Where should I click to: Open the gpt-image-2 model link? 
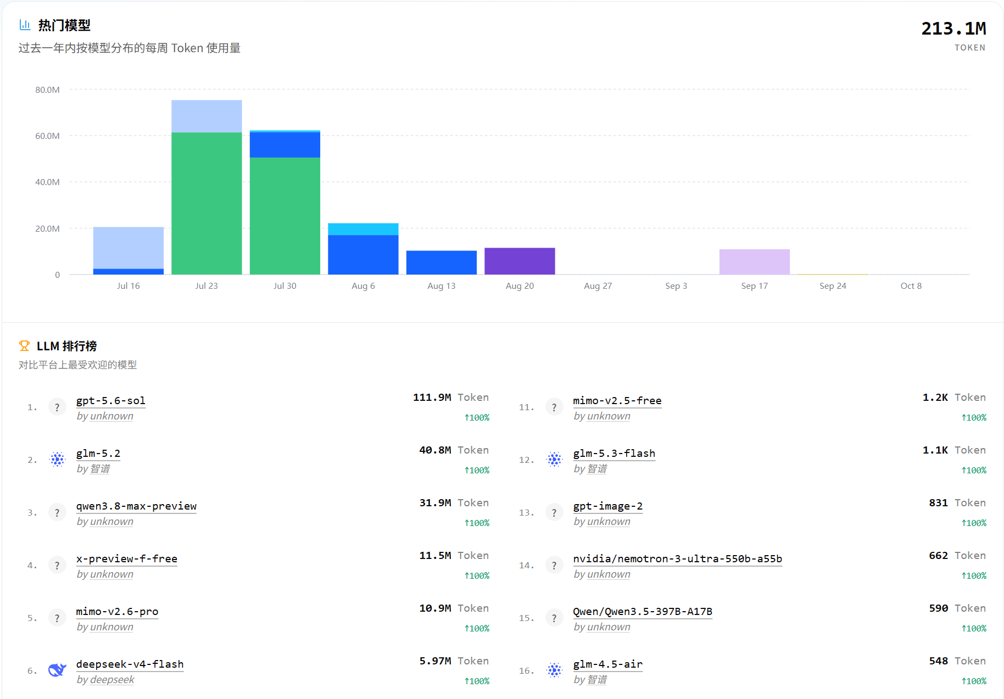tap(608, 506)
